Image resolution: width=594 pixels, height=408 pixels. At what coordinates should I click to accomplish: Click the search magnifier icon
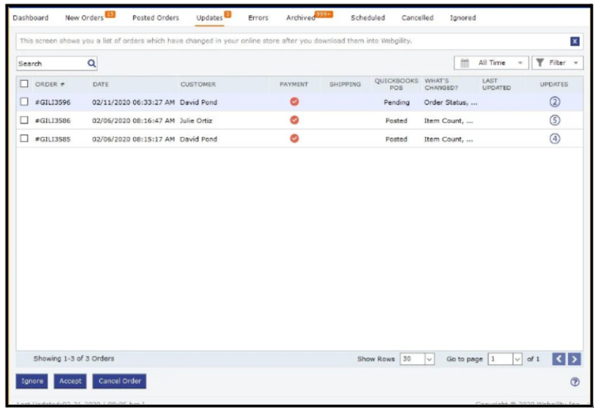91,63
